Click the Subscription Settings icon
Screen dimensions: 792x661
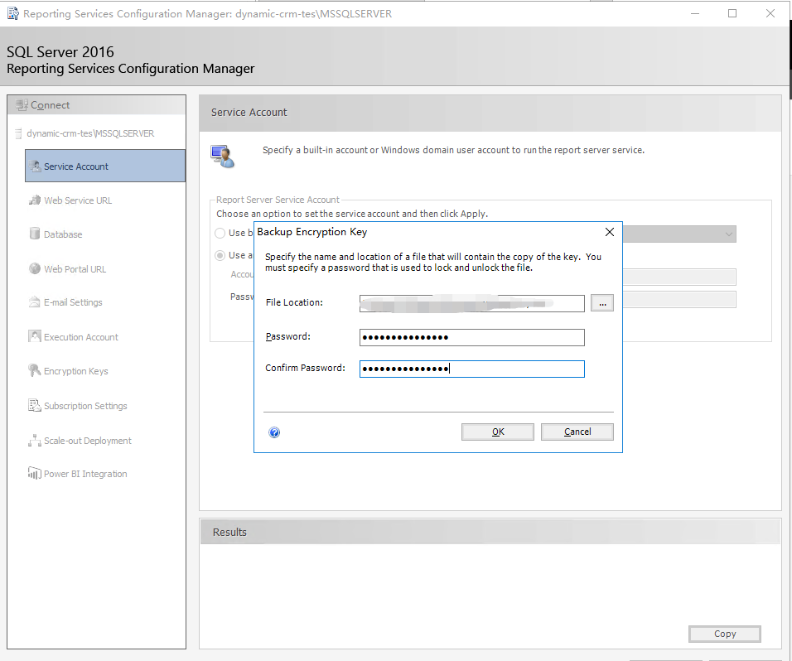[34, 406]
